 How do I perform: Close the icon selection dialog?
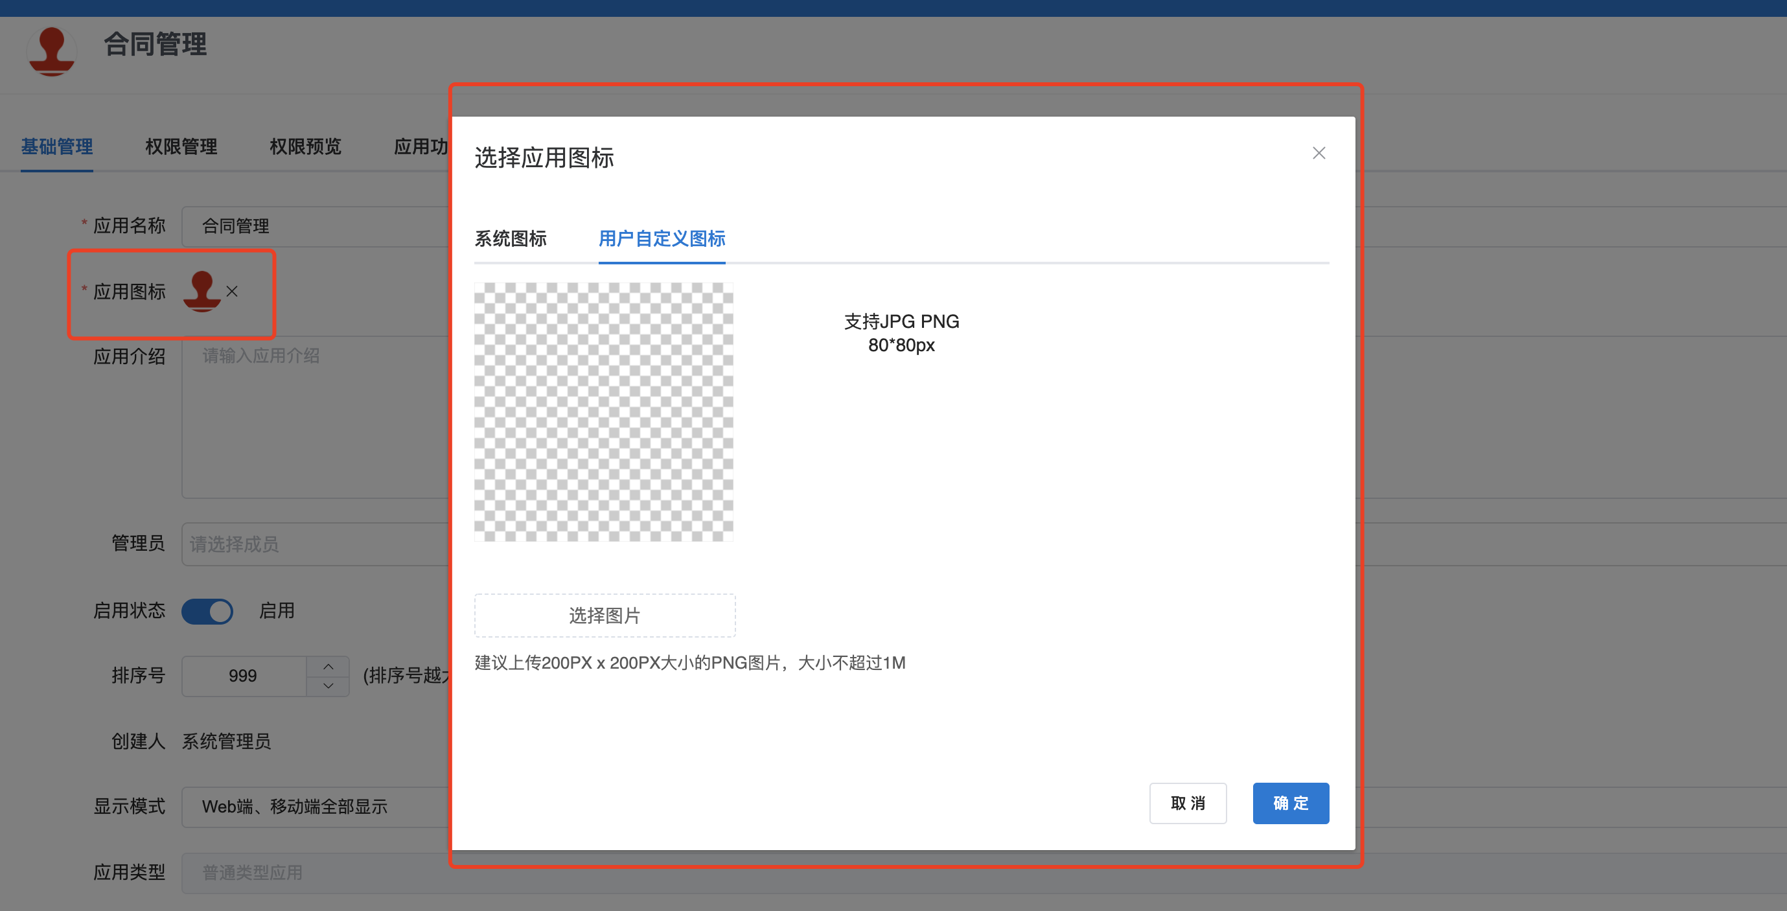click(x=1318, y=154)
